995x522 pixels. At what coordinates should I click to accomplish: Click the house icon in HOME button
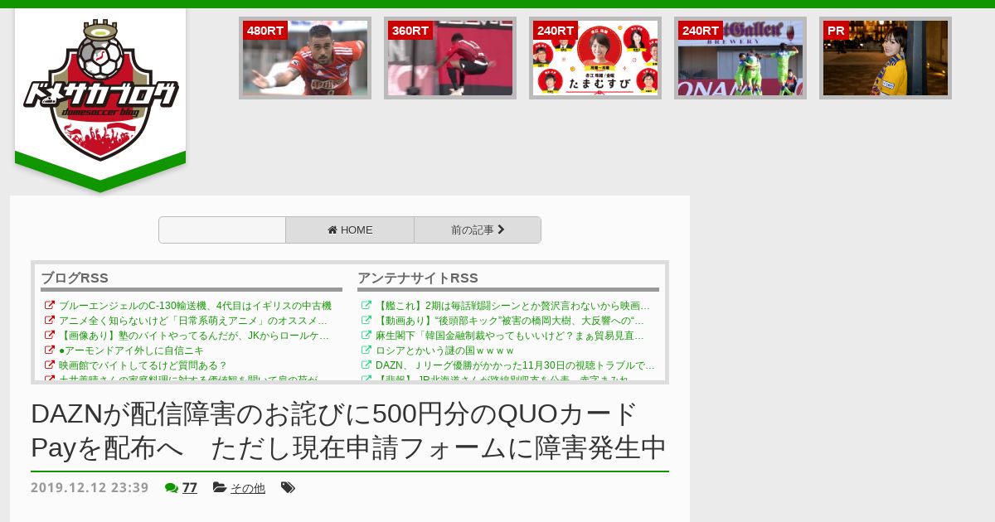pos(332,230)
